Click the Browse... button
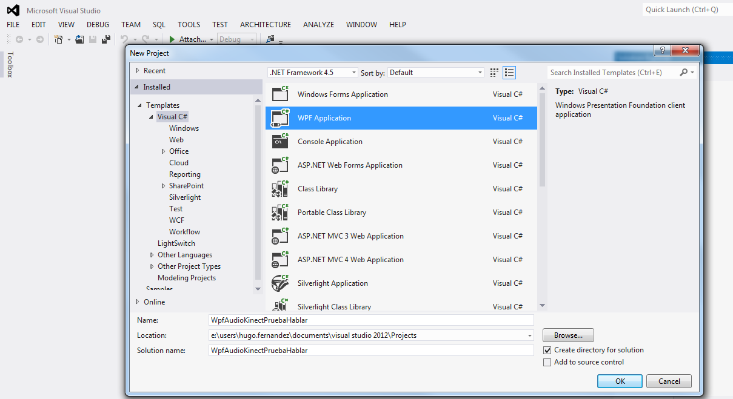The image size is (733, 399). click(x=568, y=335)
